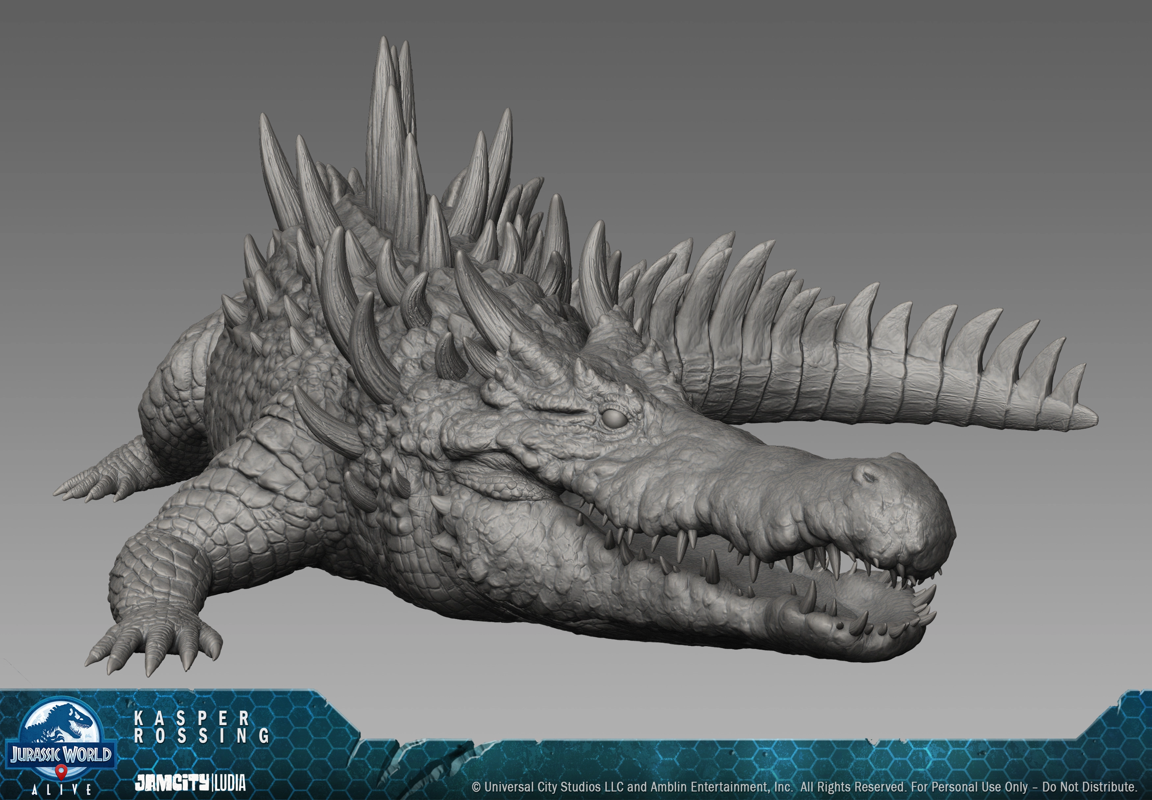The image size is (1152, 800).
Task: Click the Do Not Distribute notice
Action: 1089,786
